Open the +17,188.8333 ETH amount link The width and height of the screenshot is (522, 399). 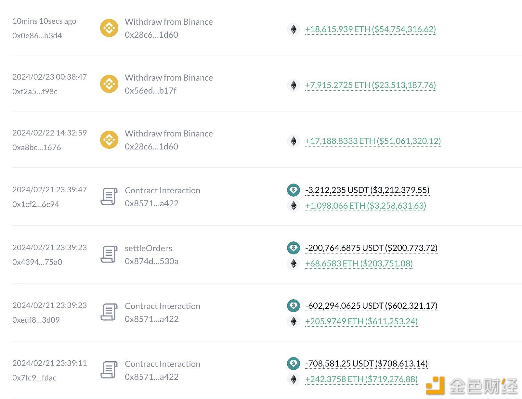pyautogui.click(x=373, y=141)
